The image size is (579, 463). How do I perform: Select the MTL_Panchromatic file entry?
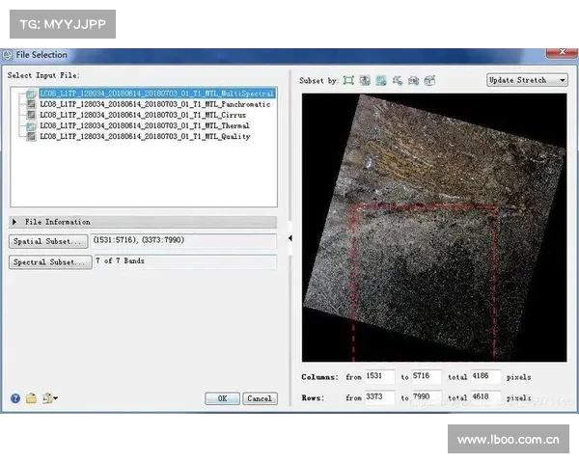(x=155, y=104)
